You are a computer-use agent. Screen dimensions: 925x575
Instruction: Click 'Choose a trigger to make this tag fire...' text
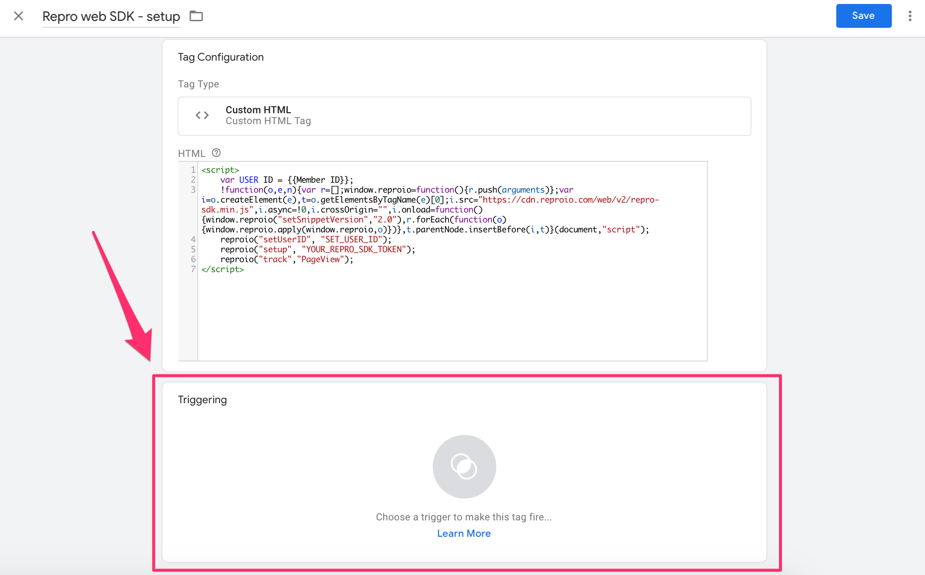pos(463,517)
